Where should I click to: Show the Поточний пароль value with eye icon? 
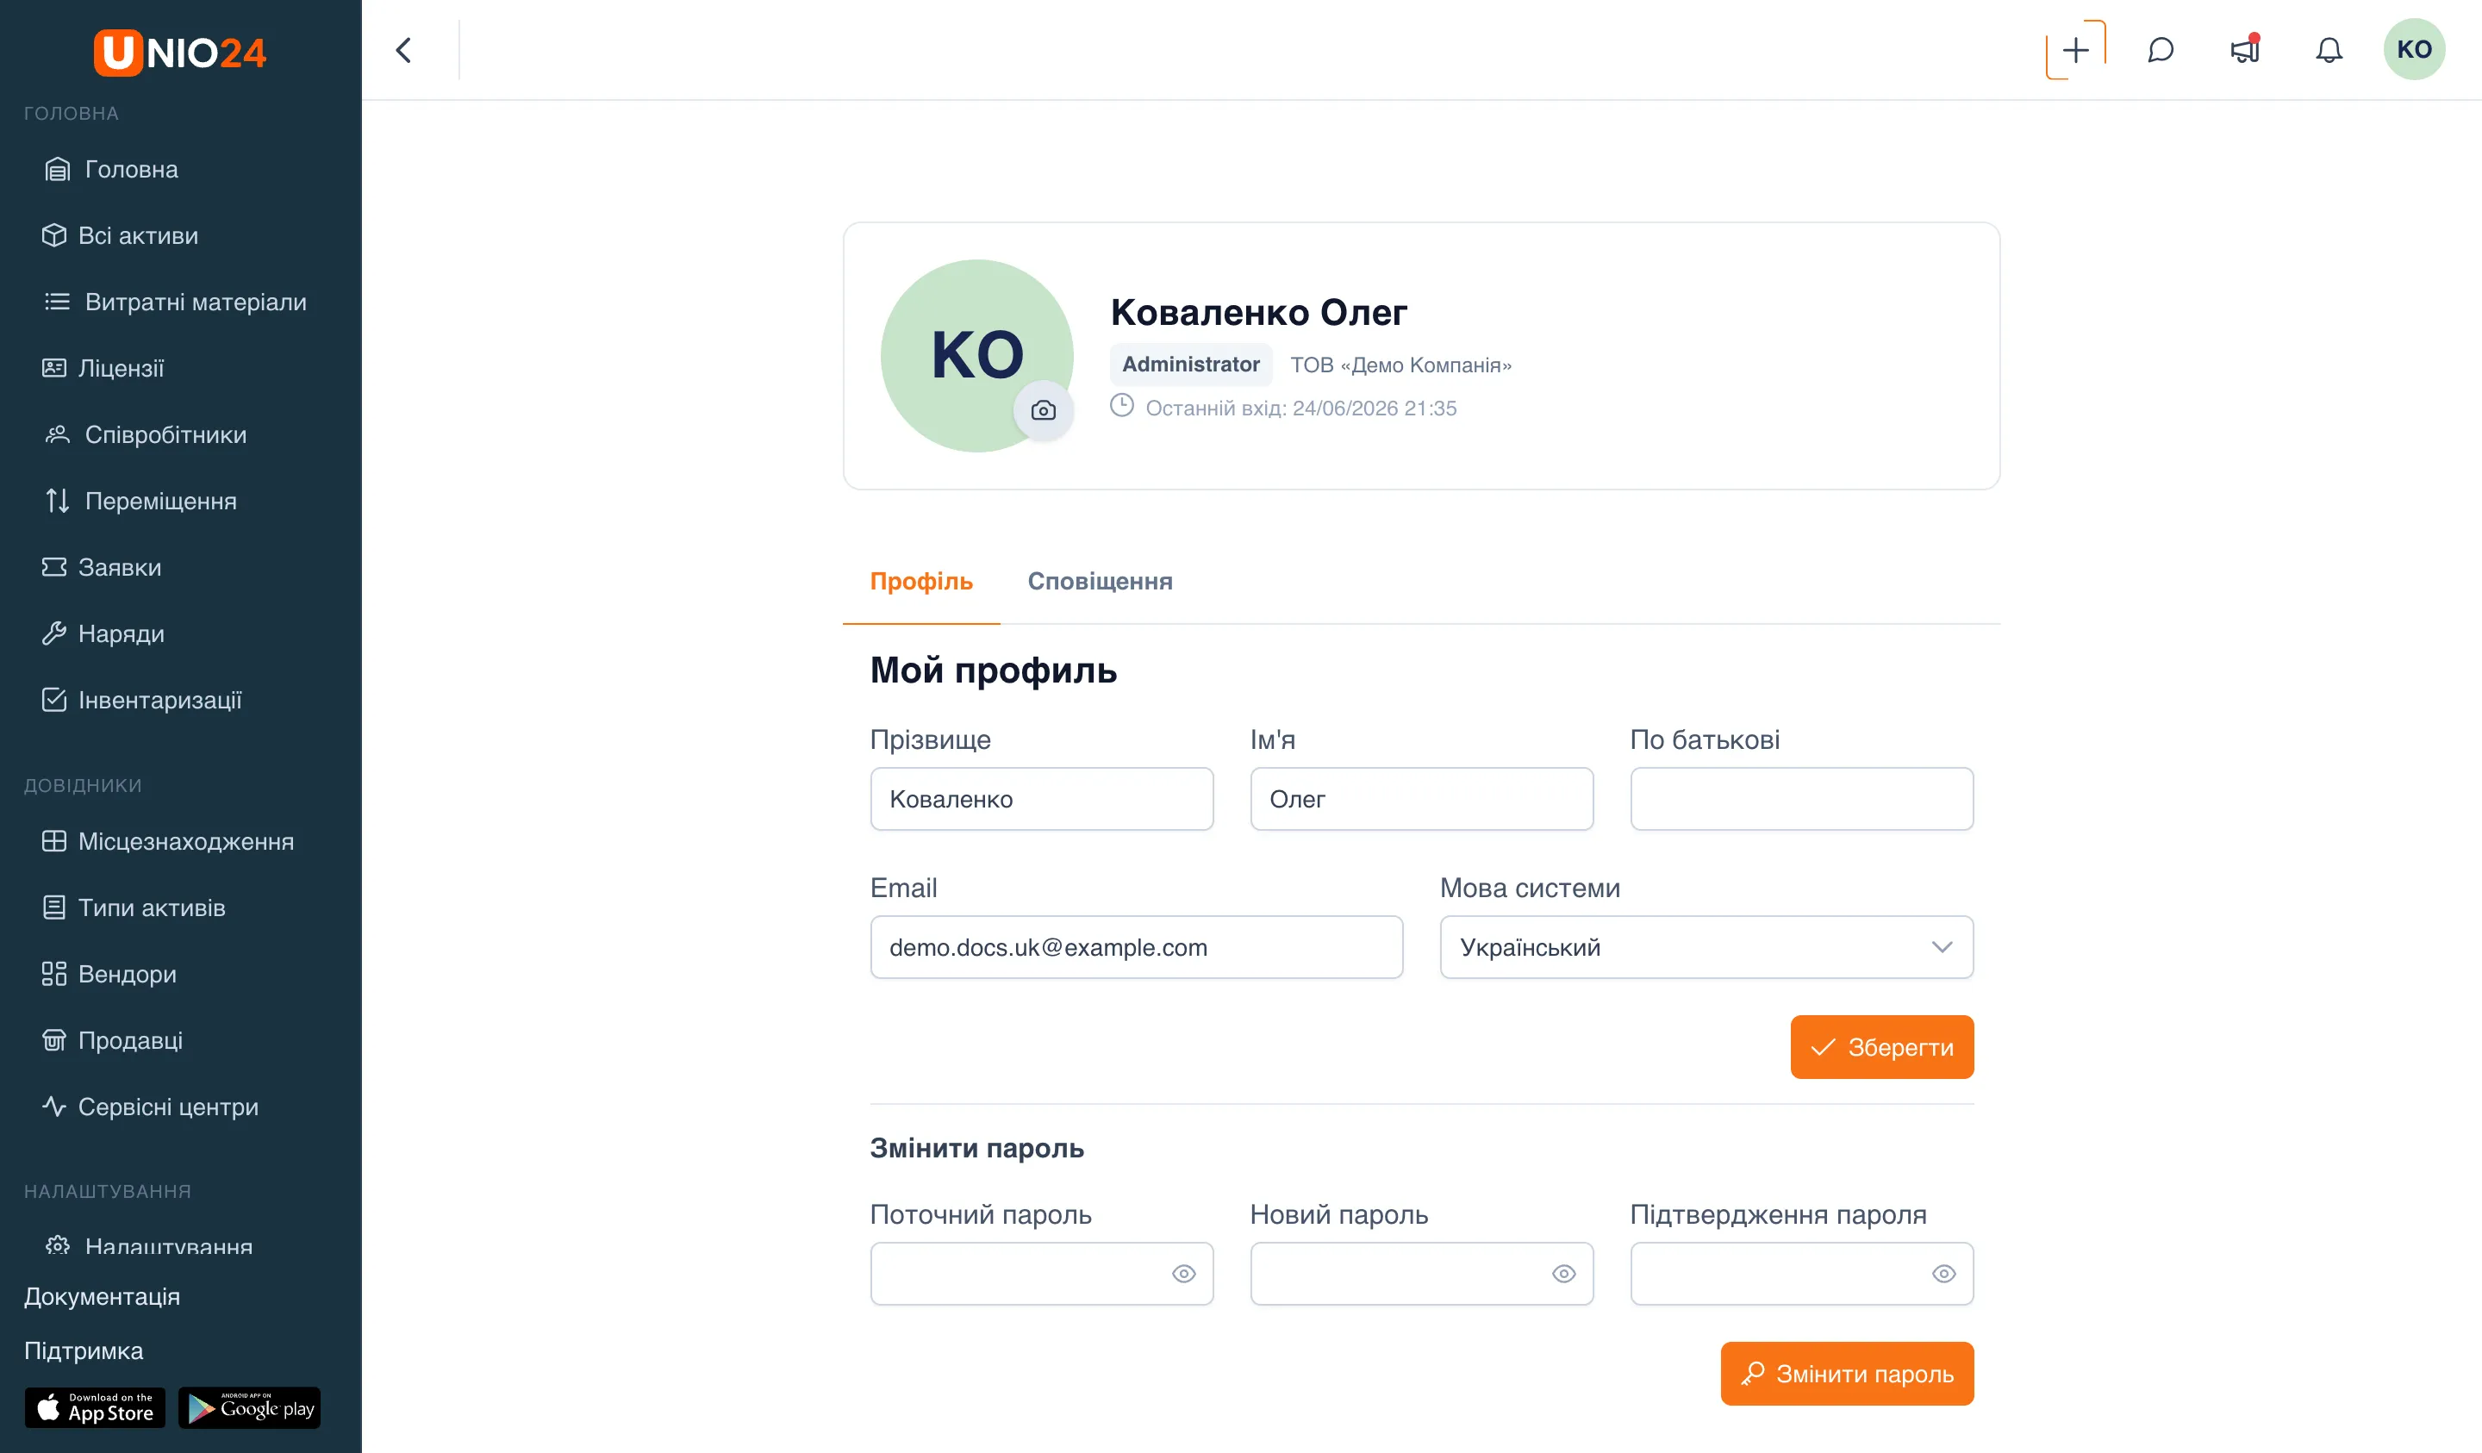1184,1274
